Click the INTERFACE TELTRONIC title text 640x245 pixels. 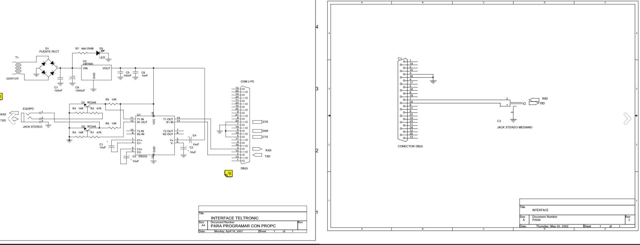tap(234, 218)
